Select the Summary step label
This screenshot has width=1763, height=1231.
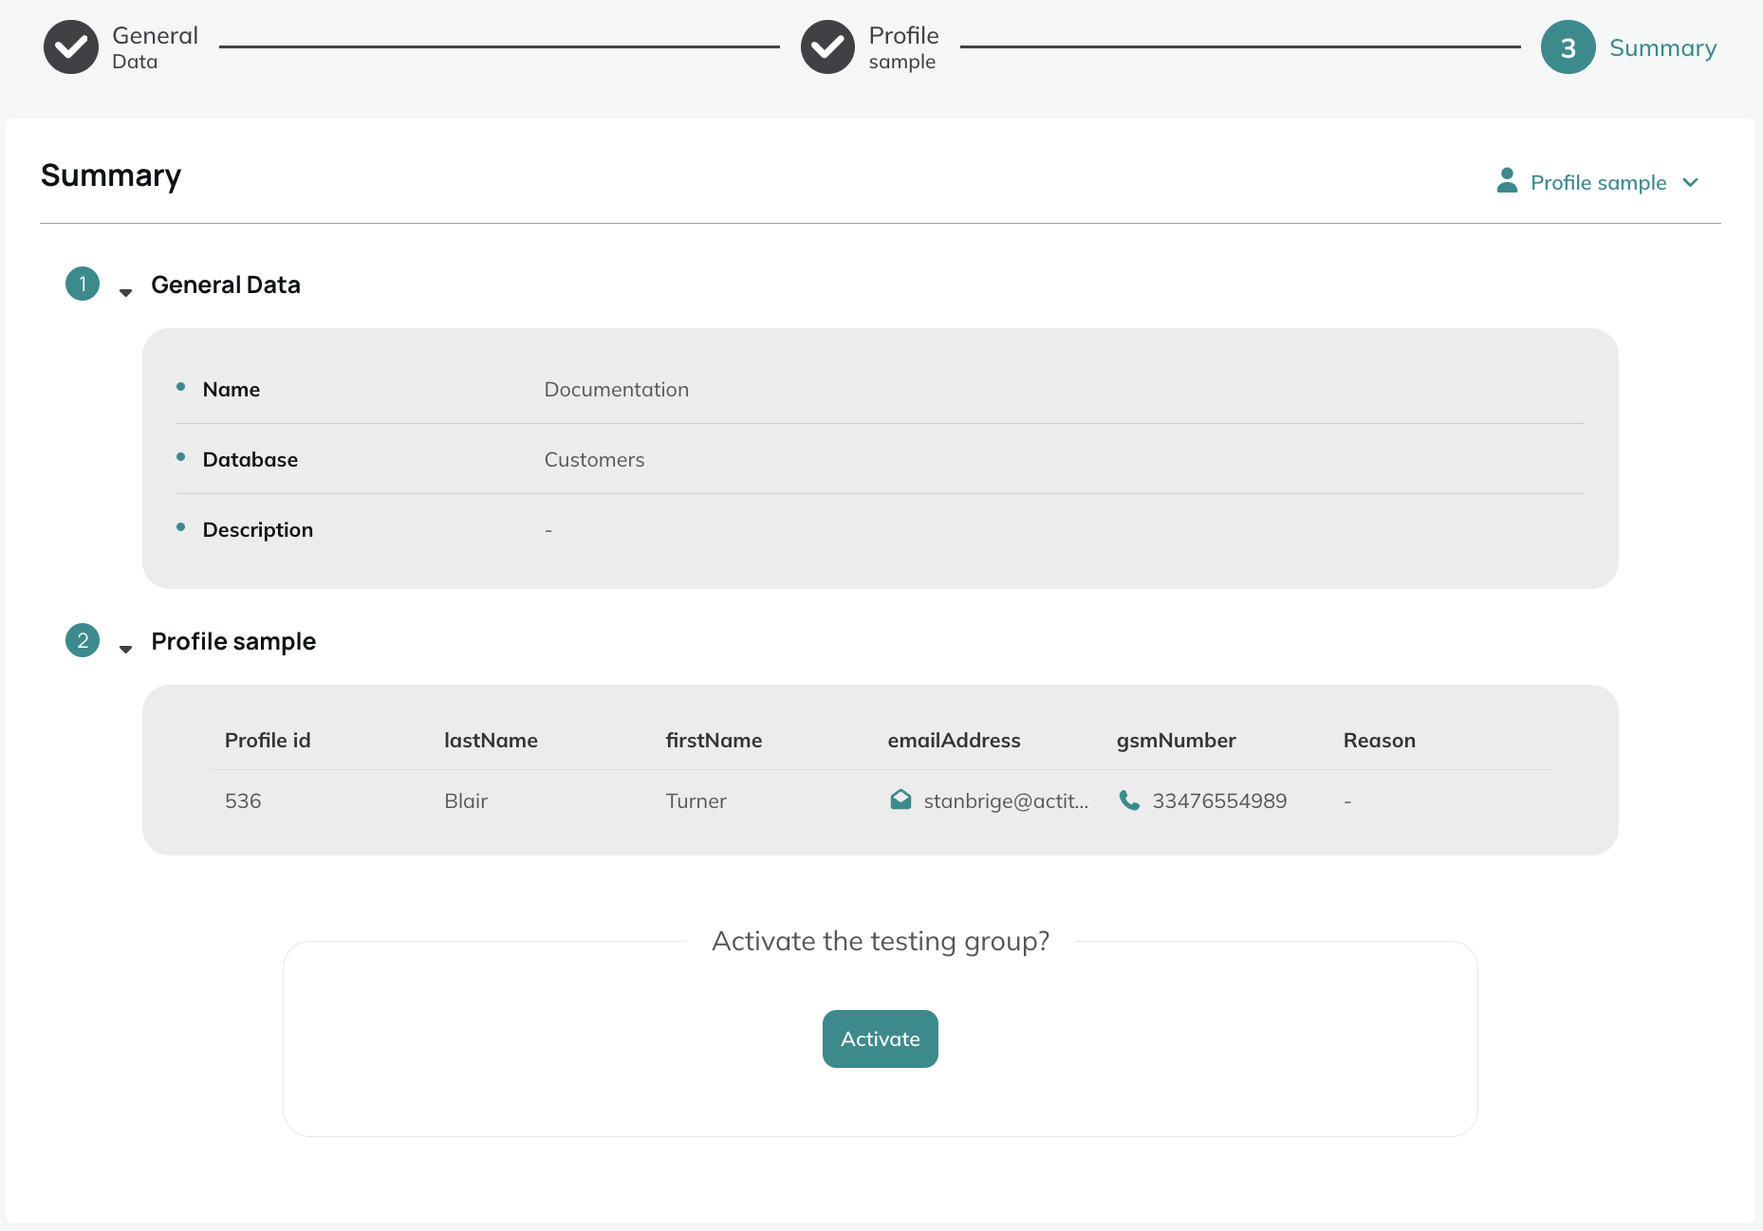pos(1663,48)
